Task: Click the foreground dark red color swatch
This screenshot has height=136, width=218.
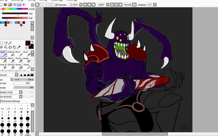Action: [28, 43]
